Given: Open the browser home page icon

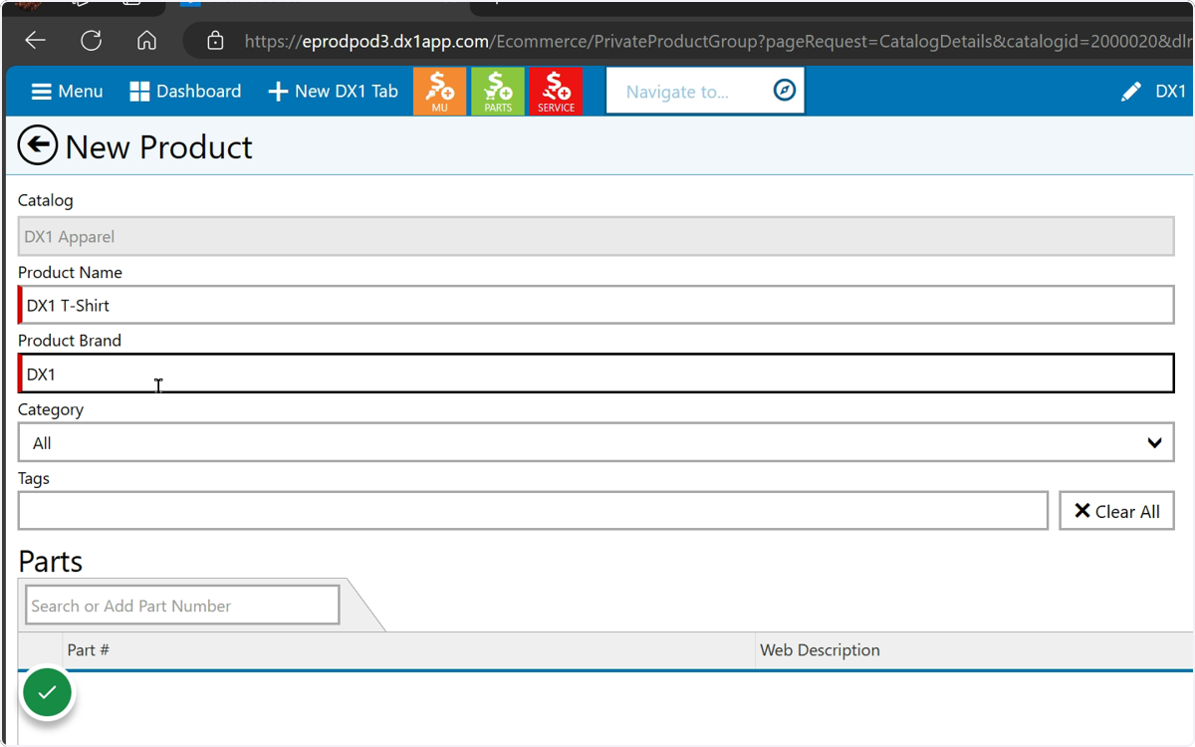Looking at the screenshot, I should 146,41.
